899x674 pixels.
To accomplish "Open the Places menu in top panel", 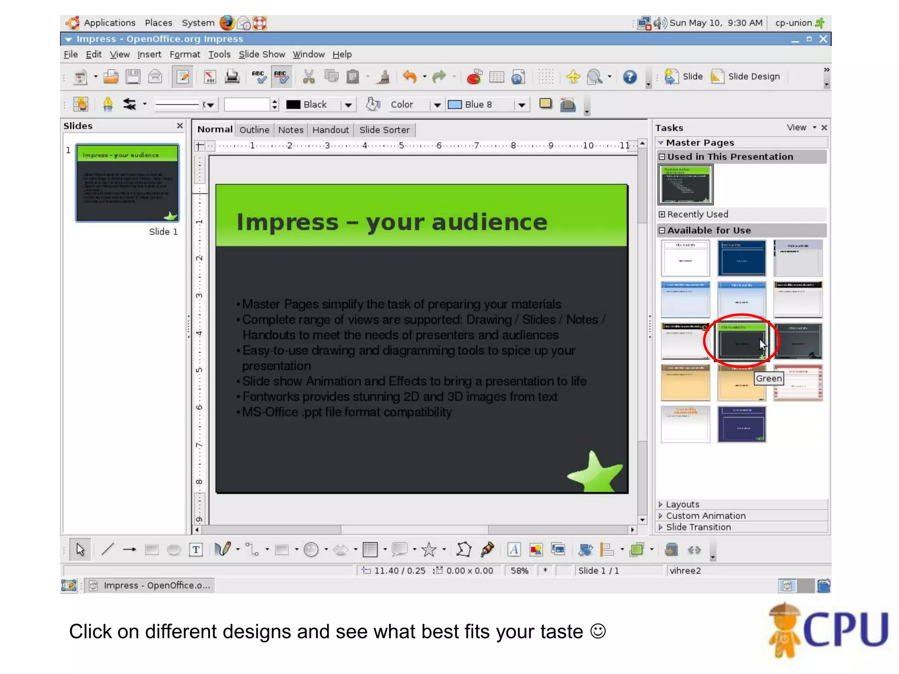I will pyautogui.click(x=158, y=23).
